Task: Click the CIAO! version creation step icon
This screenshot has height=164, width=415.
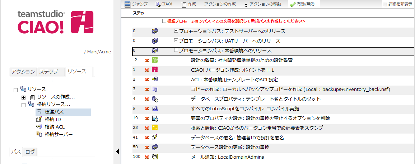Action: (155, 70)
